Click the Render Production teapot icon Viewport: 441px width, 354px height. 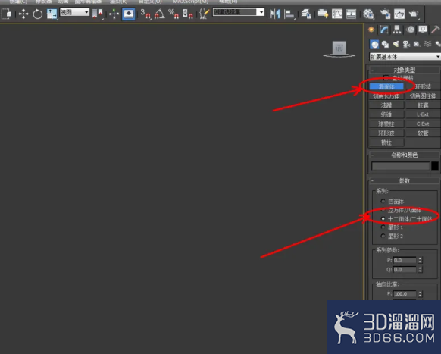414,14
